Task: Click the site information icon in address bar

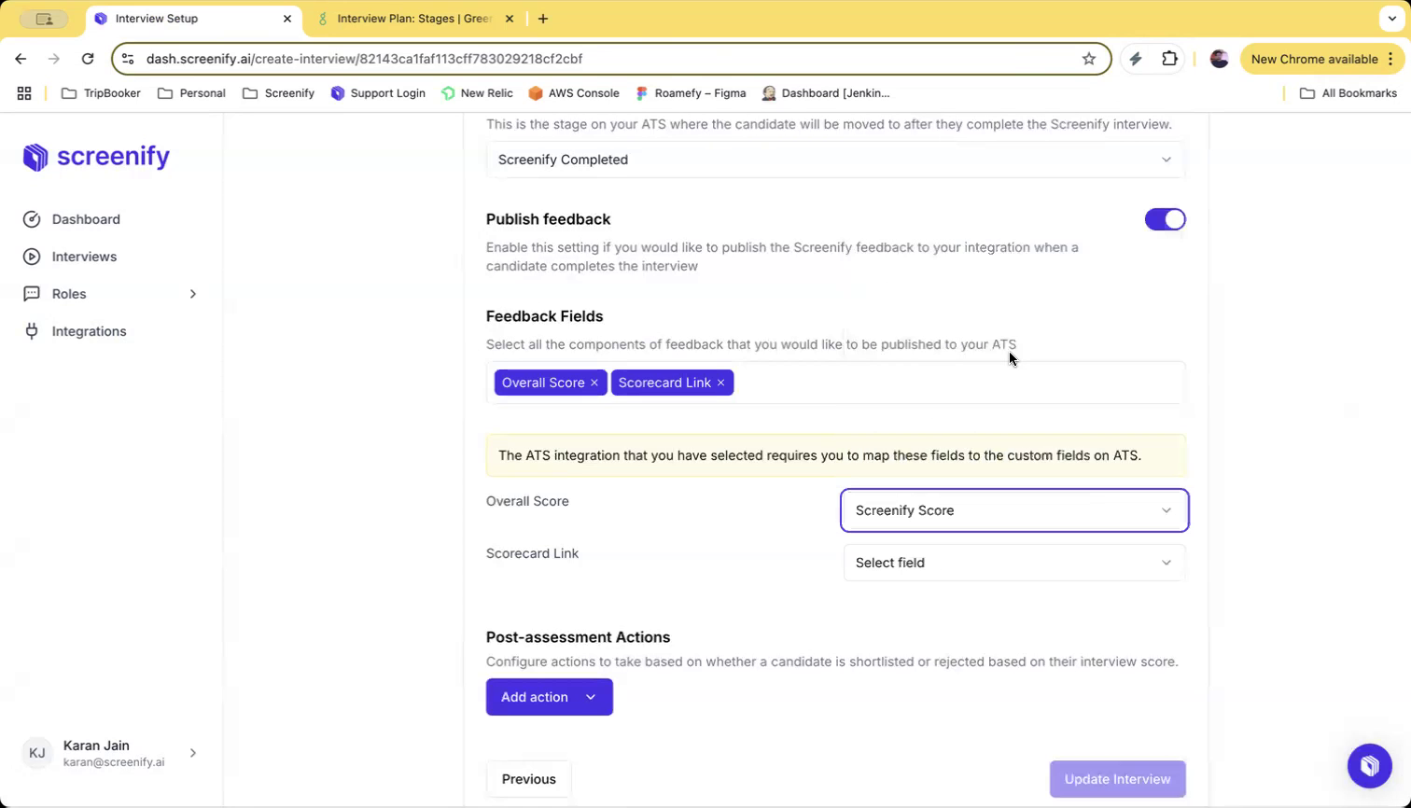Action: 128,59
